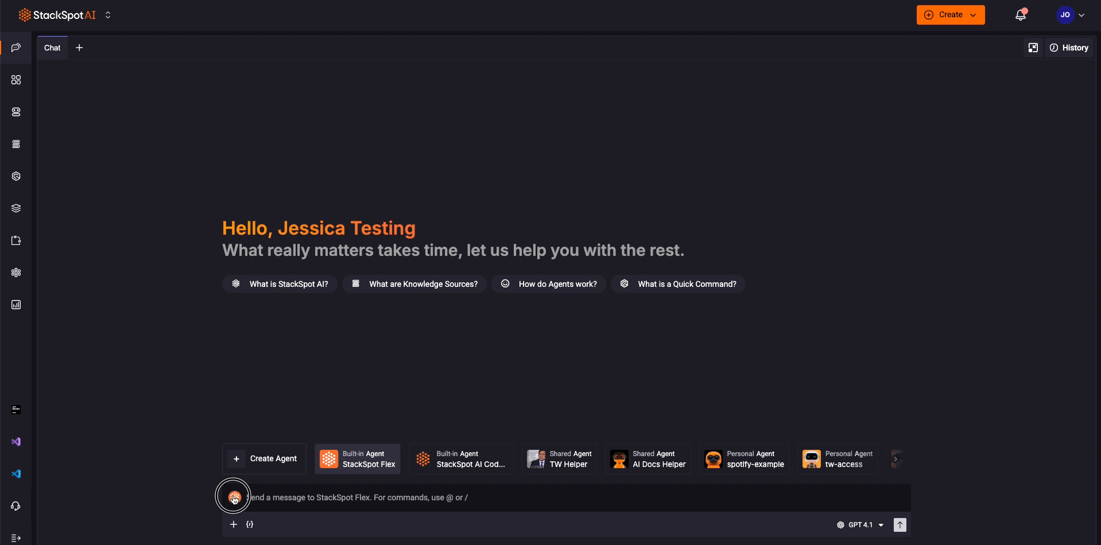The height and width of the screenshot is (545, 1101).
Task: Open the JO profile menu chevron
Action: pyautogui.click(x=1081, y=15)
